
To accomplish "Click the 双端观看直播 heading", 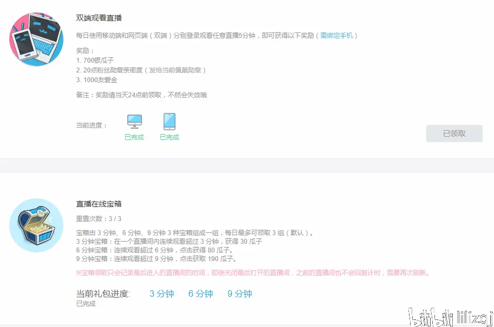I will 99,18.
